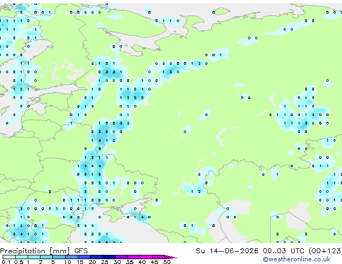This screenshot has width=342, height=264.
Task: Select the 35–40 mm legend color swatch
Action: [x=133, y=257]
